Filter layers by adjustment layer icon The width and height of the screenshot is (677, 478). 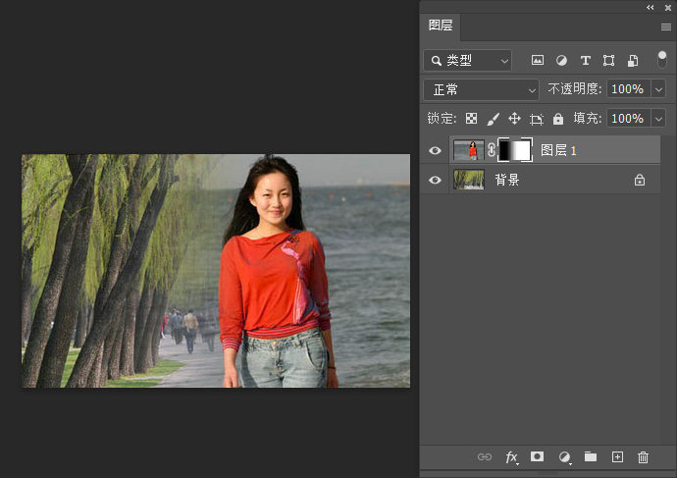pos(561,61)
